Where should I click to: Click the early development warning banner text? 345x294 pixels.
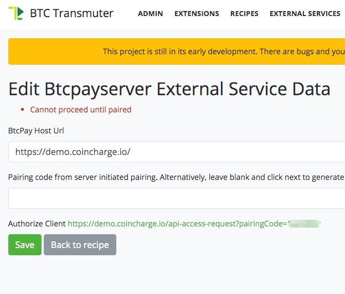(224, 51)
